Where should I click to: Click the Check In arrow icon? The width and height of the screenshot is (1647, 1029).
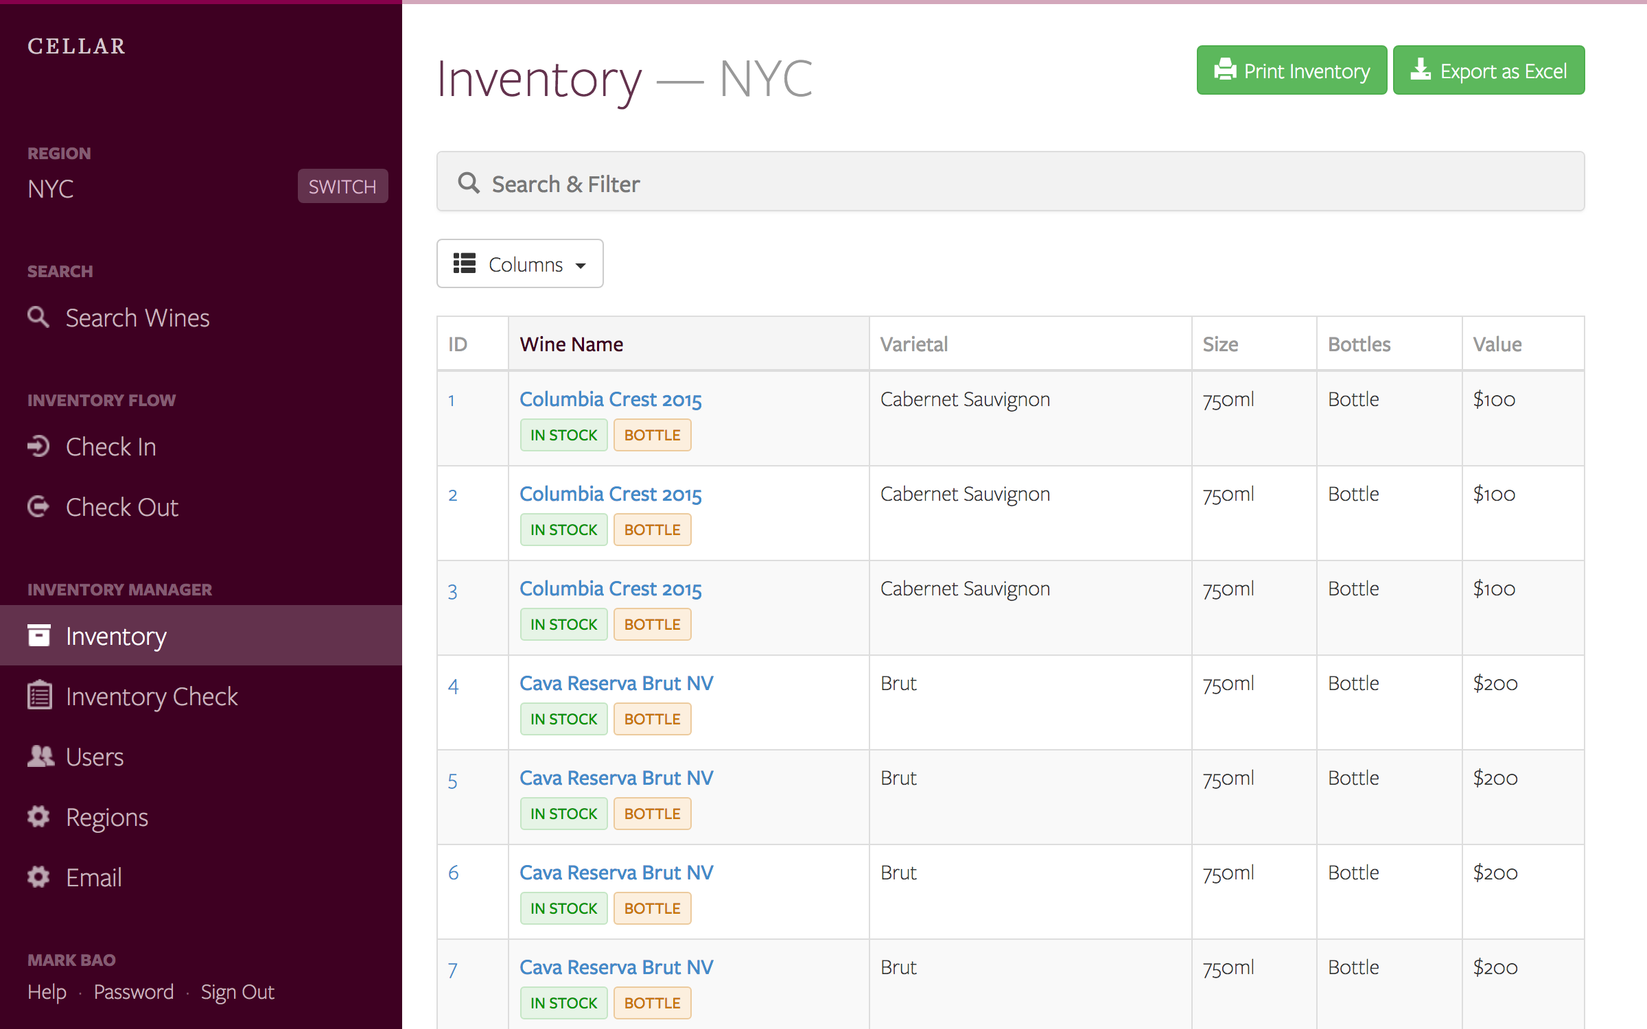[x=38, y=447]
